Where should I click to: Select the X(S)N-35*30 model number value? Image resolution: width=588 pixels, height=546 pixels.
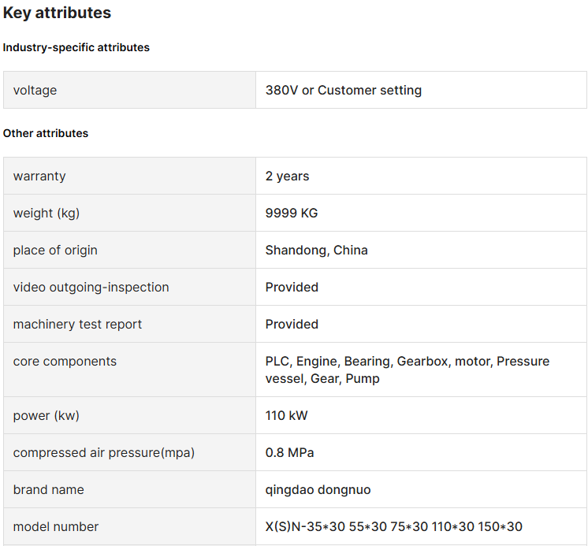[x=394, y=527]
